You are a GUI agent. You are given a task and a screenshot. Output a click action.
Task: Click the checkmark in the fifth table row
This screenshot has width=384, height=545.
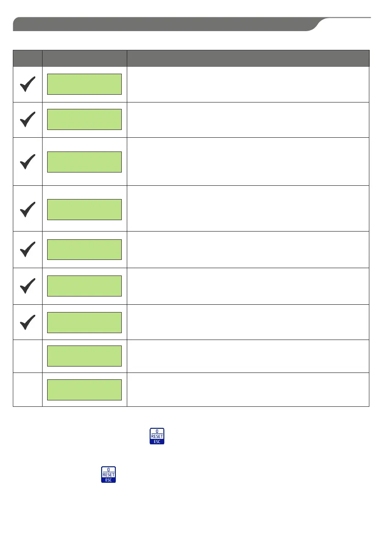click(x=28, y=249)
